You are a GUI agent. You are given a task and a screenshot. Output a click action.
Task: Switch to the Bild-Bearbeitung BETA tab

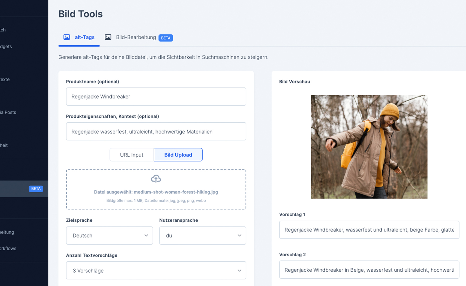[x=136, y=37]
